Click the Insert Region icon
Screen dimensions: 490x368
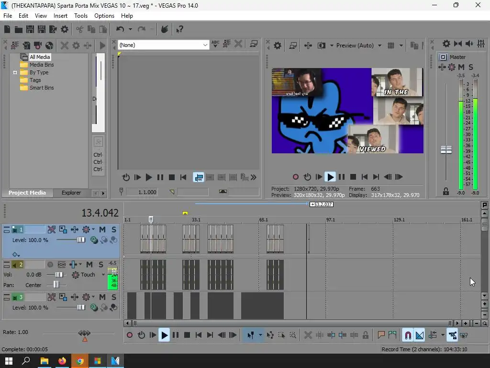(x=392, y=335)
